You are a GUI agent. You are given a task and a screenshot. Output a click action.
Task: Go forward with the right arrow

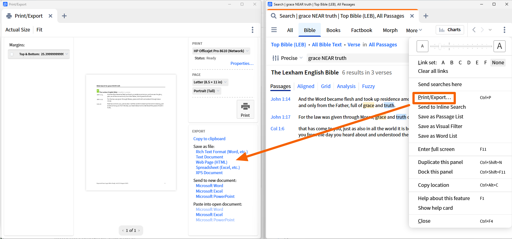tap(482, 30)
